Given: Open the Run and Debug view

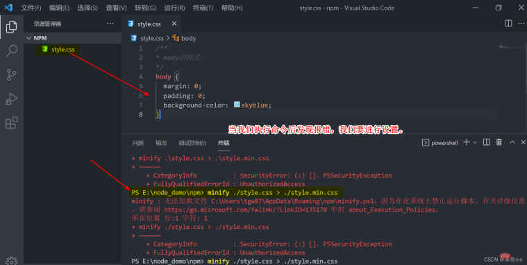Looking at the screenshot, I should [x=11, y=99].
